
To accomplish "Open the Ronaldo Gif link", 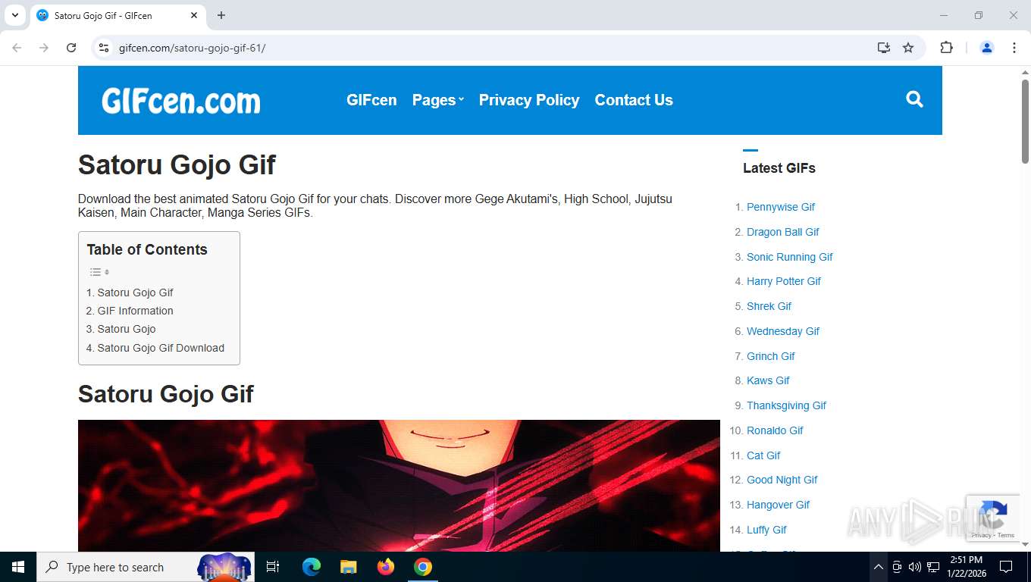I will point(775,430).
